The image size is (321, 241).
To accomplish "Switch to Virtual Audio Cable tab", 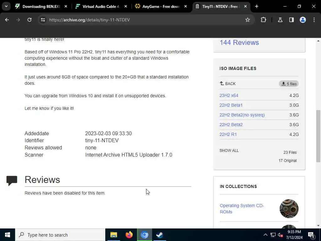I will (x=101, y=6).
